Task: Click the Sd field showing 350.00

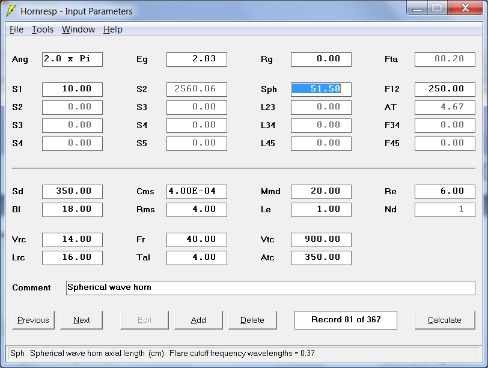Action: 72,192
